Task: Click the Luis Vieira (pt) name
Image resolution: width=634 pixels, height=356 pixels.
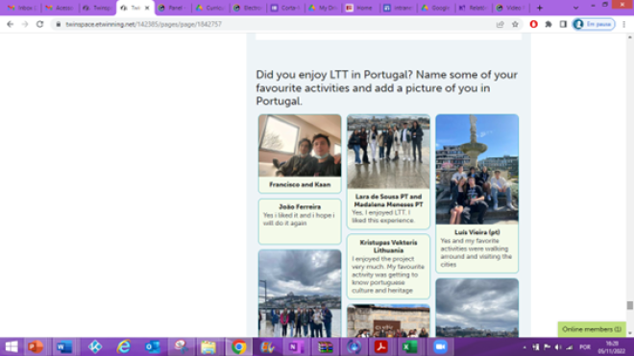Action: tap(477, 232)
